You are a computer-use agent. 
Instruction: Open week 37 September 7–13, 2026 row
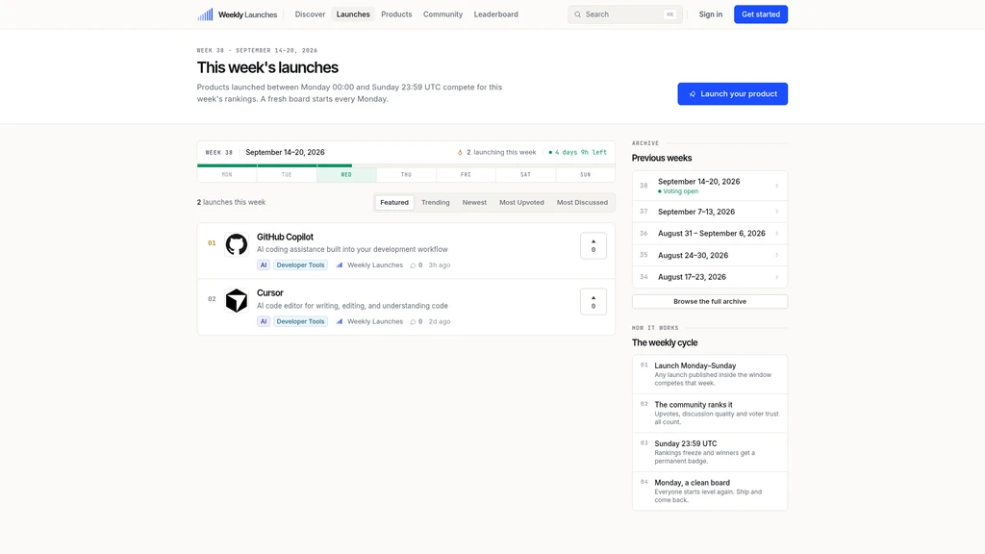point(710,212)
